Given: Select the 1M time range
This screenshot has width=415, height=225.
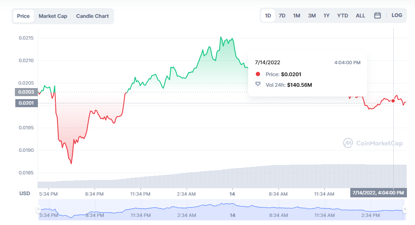Looking at the screenshot, I should [297, 16].
